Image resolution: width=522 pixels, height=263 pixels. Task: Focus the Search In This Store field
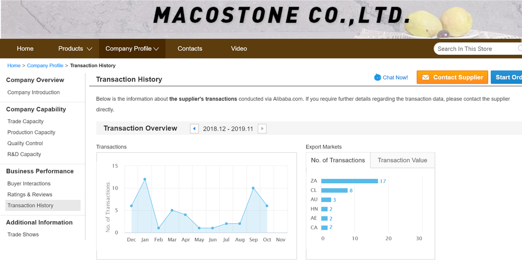(x=476, y=49)
